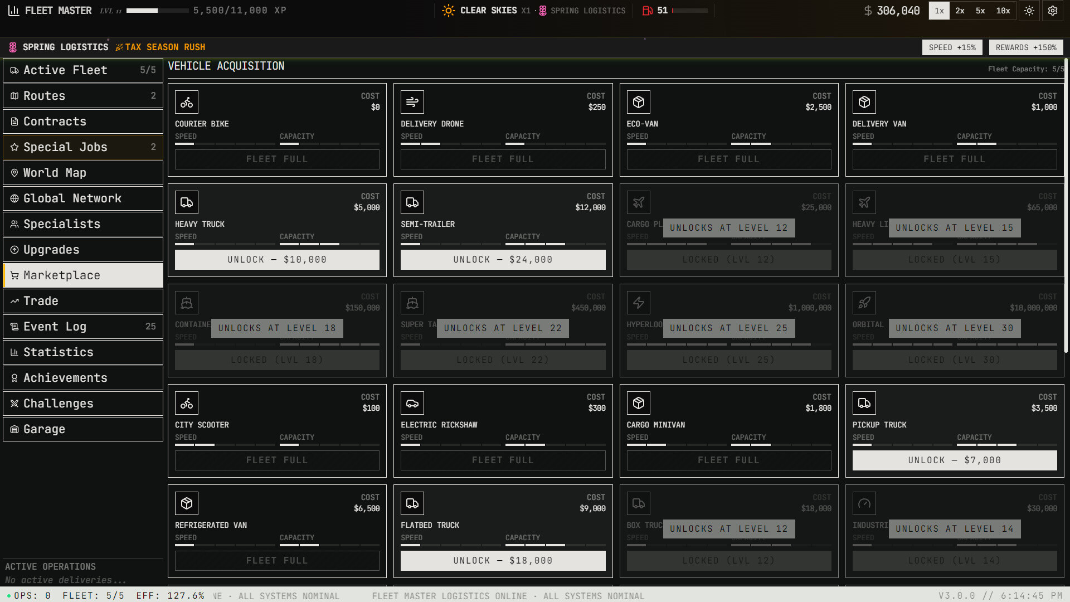Viewport: 1070px width, 602px height.
Task: Set game speed to 2x
Action: click(x=960, y=11)
